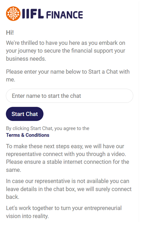Image resolution: width=141 pixels, height=239 pixels.
Task: Click the 'Hi!' greeting text
Action: [x=10, y=33]
